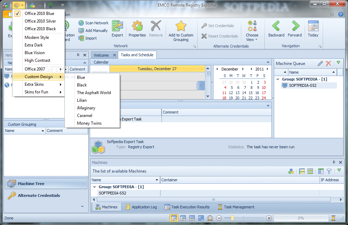Click the Import icon
The image size is (348, 225).
[81, 38]
